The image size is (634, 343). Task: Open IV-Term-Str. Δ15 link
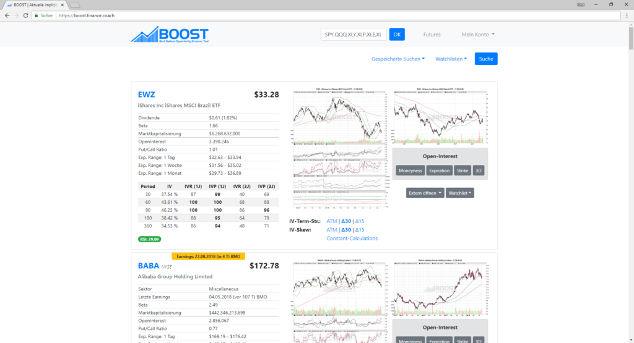360,221
